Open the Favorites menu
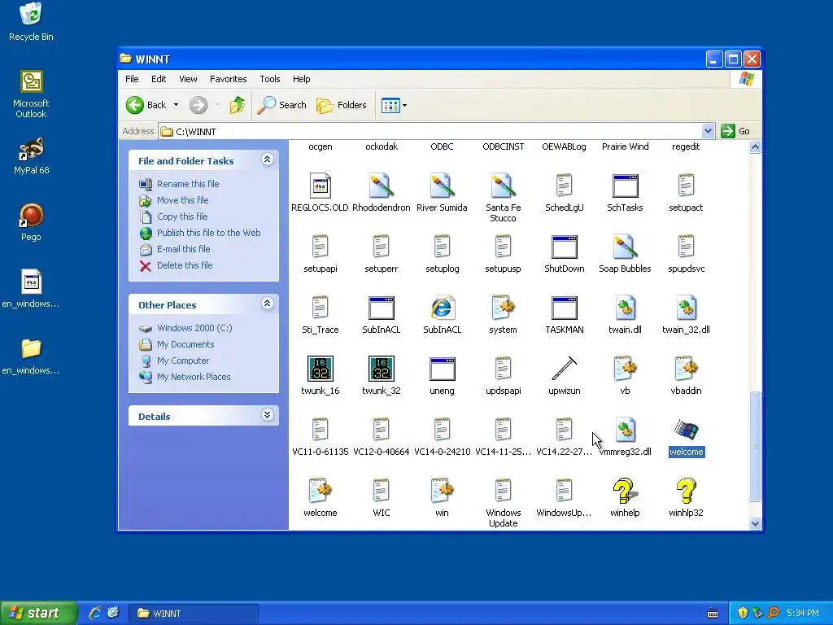Viewport: 833px width, 625px height. (229, 79)
